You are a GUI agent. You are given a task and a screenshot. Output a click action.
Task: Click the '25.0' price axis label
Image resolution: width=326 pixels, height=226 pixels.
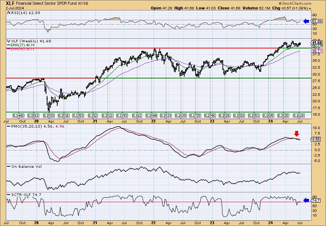315,88
